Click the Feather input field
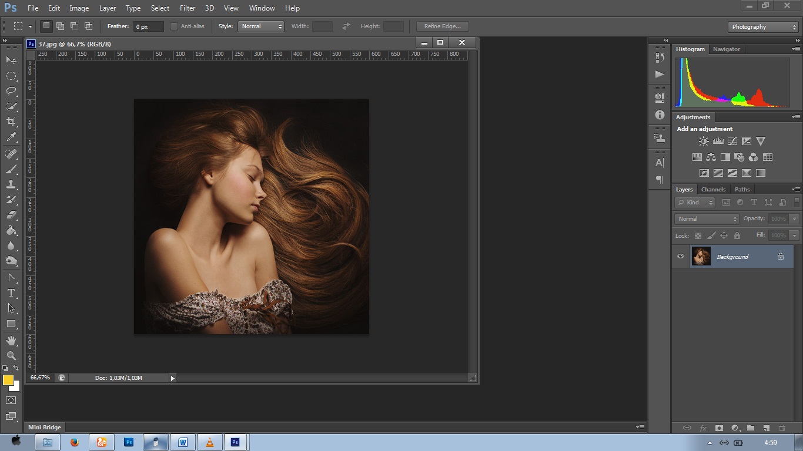 tap(148, 27)
